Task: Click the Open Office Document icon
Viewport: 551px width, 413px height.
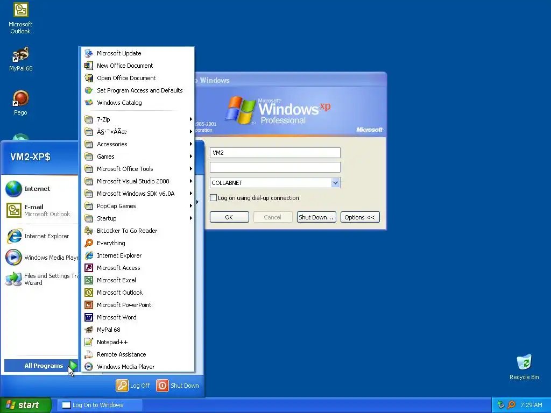Action: click(89, 78)
